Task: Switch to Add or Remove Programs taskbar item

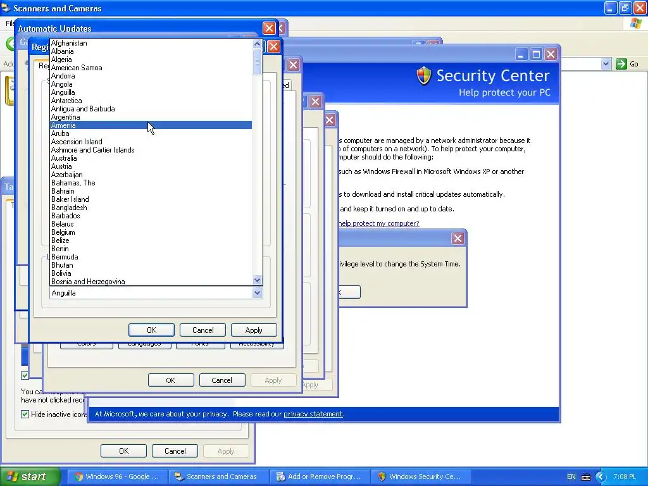Action: (320, 477)
